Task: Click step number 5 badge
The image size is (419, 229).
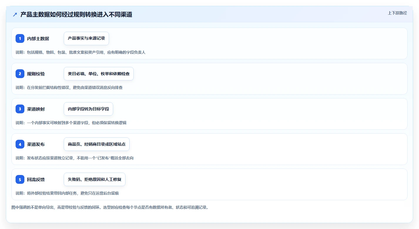Action: tap(20, 179)
